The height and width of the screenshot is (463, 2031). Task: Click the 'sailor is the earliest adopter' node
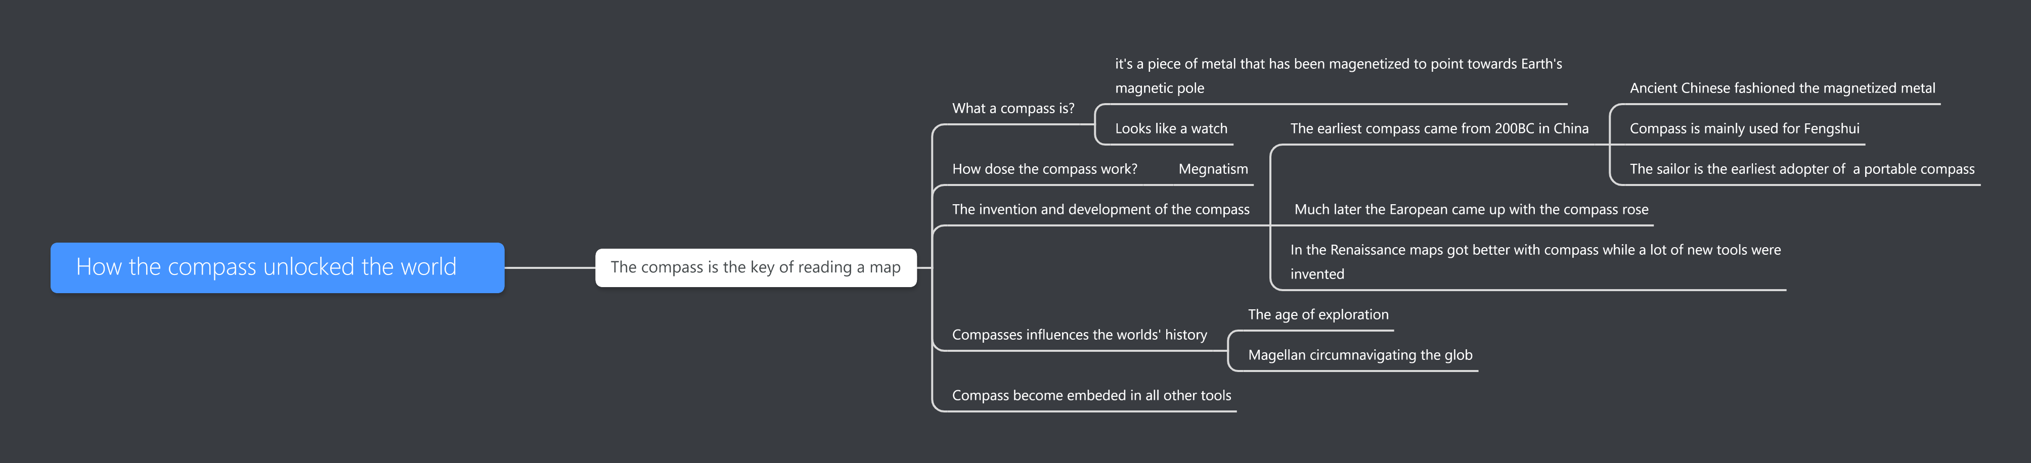point(1801,169)
